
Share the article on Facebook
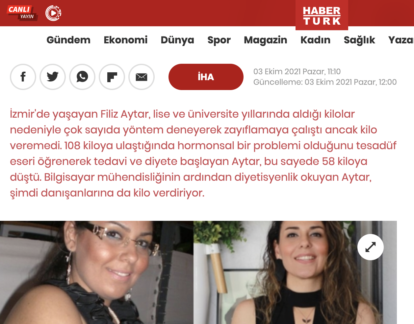23,77
